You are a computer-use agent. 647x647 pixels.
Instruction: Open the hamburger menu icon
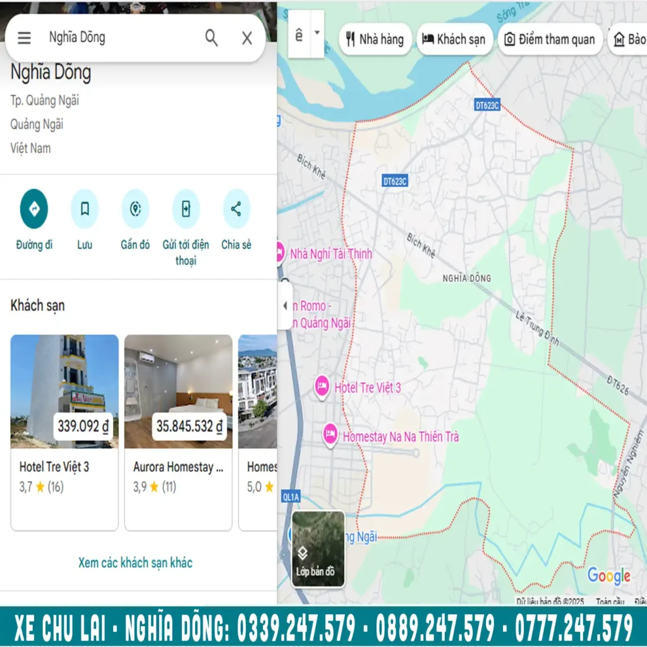point(24,38)
